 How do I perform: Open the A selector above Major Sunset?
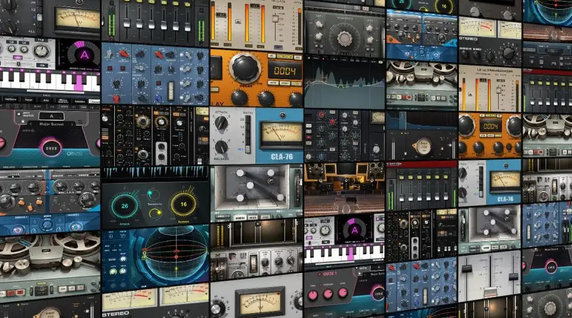52,116
